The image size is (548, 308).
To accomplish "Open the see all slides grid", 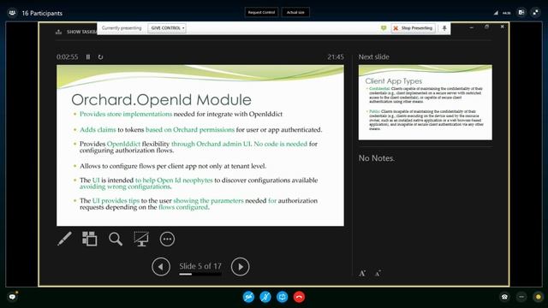I will (89, 239).
